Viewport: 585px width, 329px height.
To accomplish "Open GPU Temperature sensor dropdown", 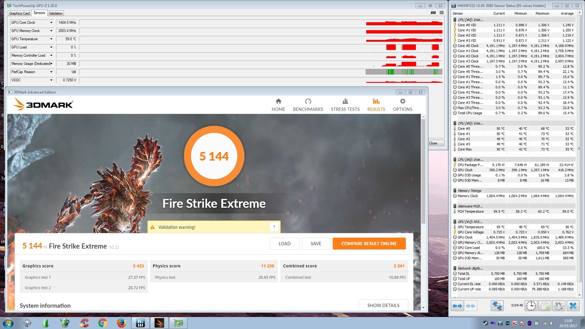I will (x=51, y=39).
